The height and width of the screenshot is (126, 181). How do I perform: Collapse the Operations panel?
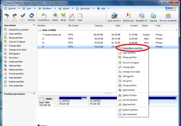(x=34, y=25)
